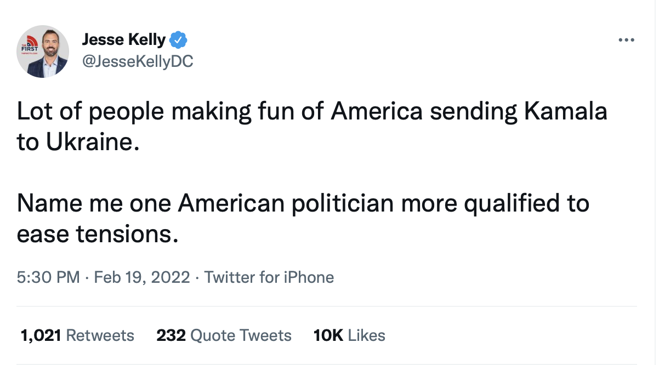Open the Jesse Kelly display name
The image size is (659, 365).
click(123, 39)
